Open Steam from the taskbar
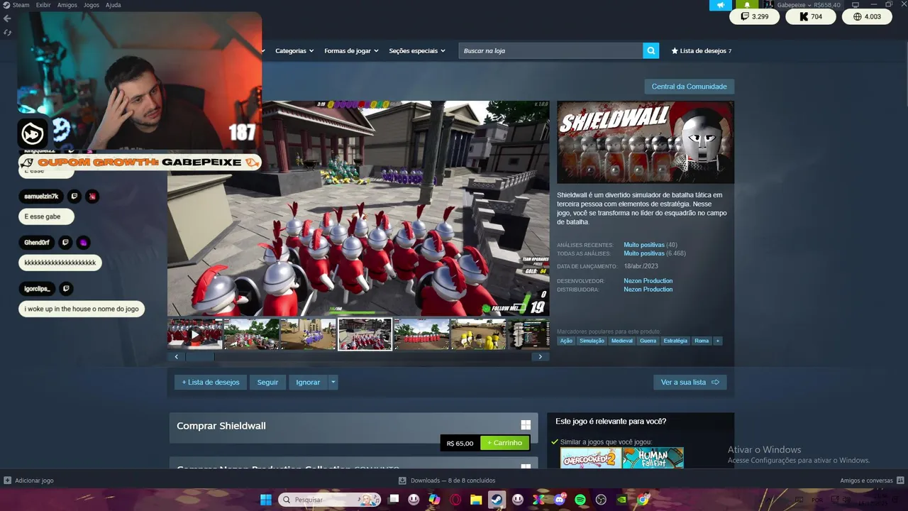 coord(497,500)
